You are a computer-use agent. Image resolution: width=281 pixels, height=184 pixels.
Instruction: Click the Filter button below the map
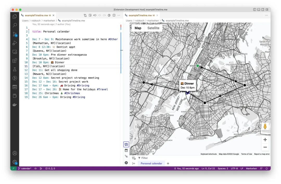[143, 158]
